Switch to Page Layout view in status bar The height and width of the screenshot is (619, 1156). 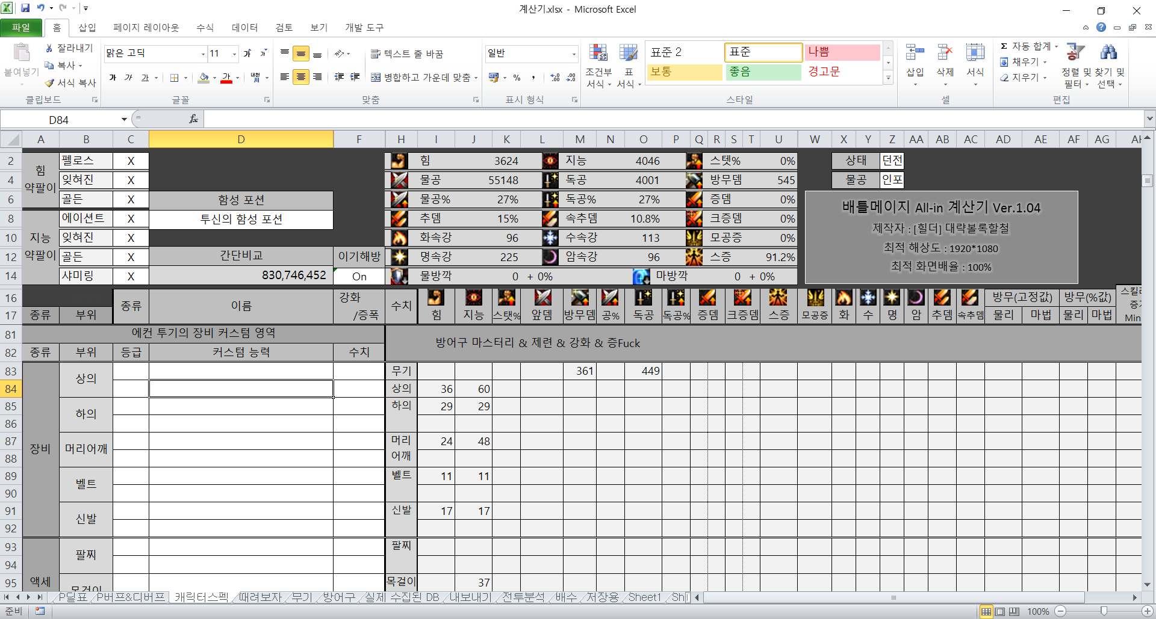click(x=1000, y=612)
